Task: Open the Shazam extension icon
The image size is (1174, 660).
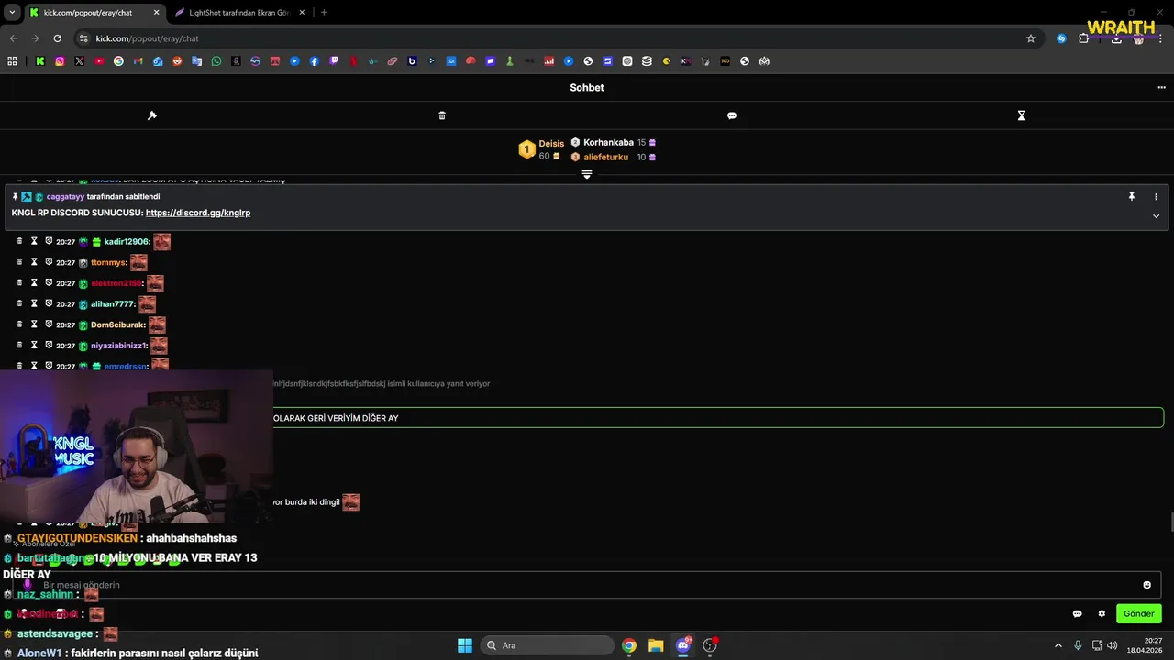Action: click(x=1061, y=38)
